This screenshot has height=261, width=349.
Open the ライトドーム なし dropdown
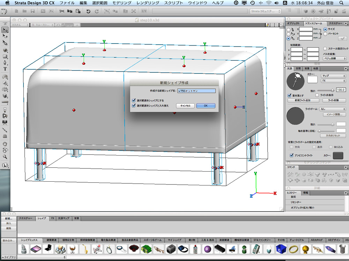[333, 109]
